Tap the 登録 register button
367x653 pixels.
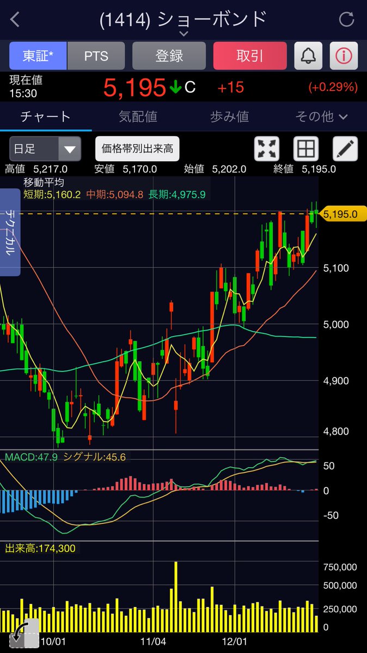pos(169,56)
